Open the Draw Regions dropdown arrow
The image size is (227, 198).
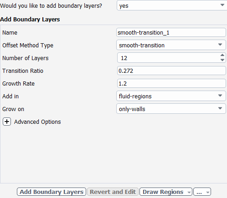pyautogui.click(x=189, y=192)
